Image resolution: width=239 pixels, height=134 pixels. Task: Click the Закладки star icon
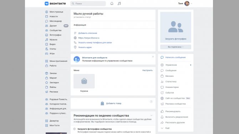pyautogui.click(x=47, y=82)
